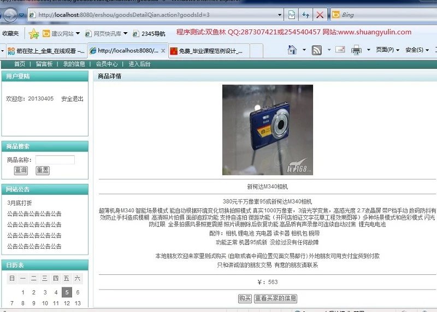Open the 页面(P) menu
Viewport: 437px width, 312px height.
tap(388, 50)
